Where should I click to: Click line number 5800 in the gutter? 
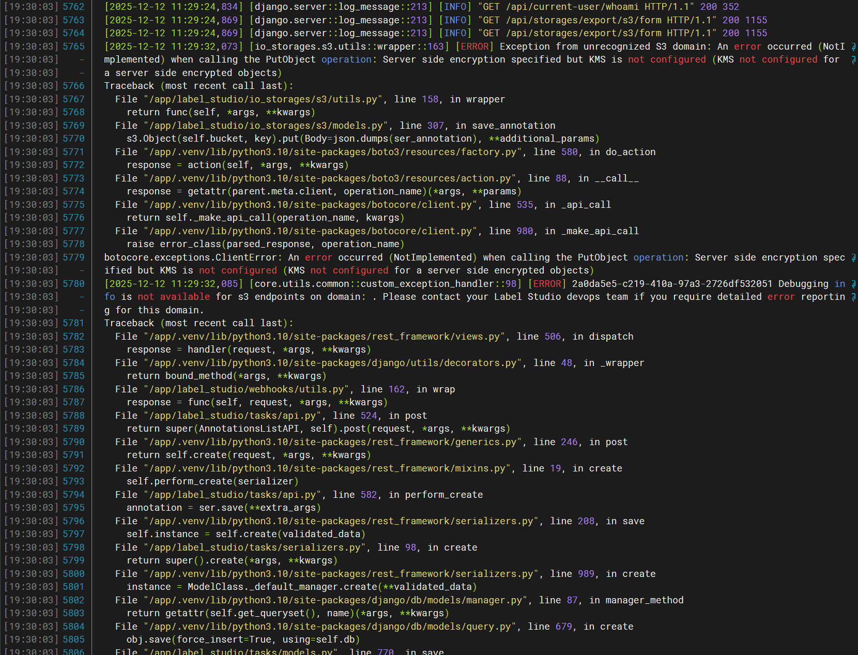pos(73,574)
